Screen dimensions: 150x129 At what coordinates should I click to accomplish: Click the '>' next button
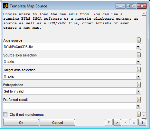(117, 123)
